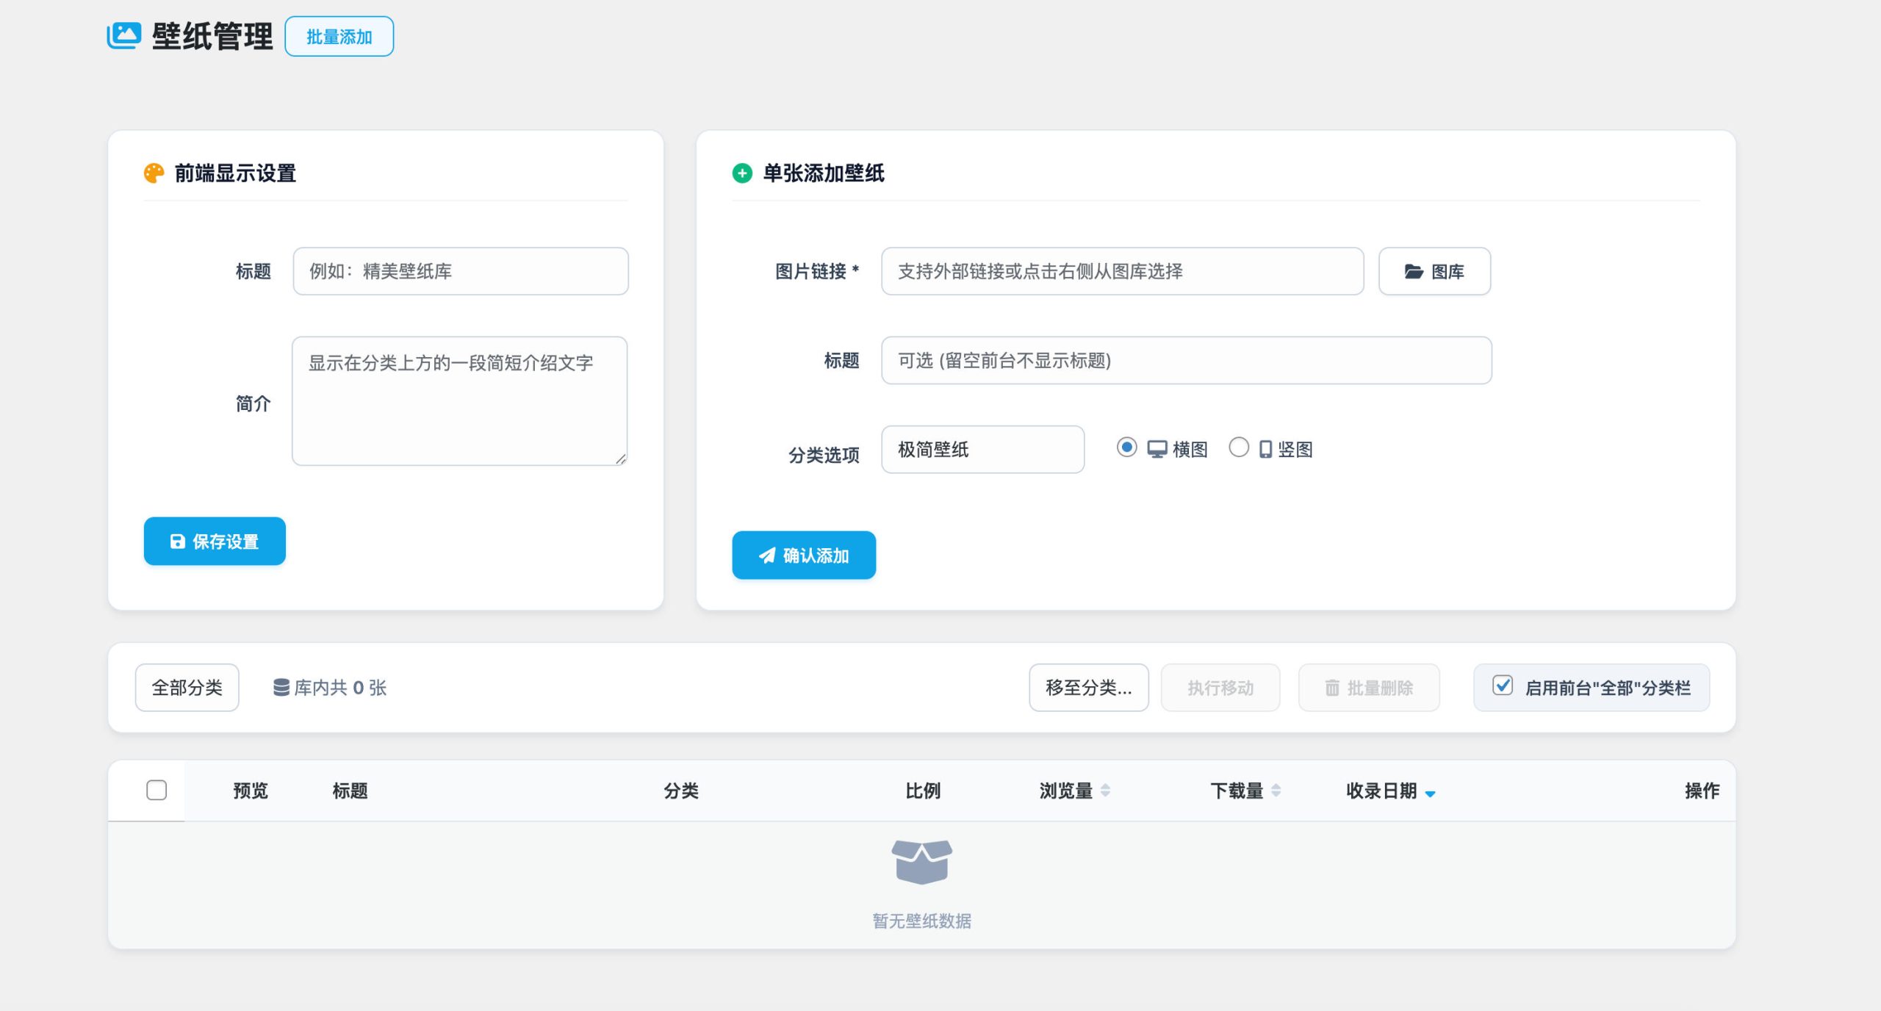Click into the 简介 textarea
This screenshot has height=1011, width=1881.
[460, 401]
